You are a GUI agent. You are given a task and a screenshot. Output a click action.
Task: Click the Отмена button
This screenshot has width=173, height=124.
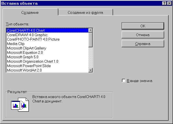tap(143, 35)
